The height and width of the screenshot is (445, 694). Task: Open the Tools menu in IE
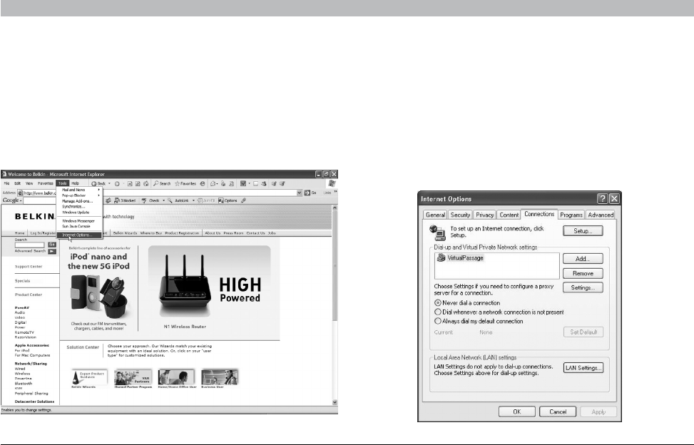[x=62, y=183]
